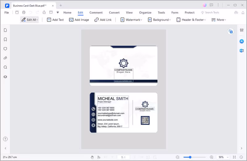This screenshot has width=247, height=161.
Task: Click the help question mark icon
Action: pos(5,139)
